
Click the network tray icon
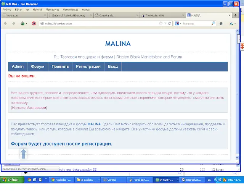pos(220,180)
